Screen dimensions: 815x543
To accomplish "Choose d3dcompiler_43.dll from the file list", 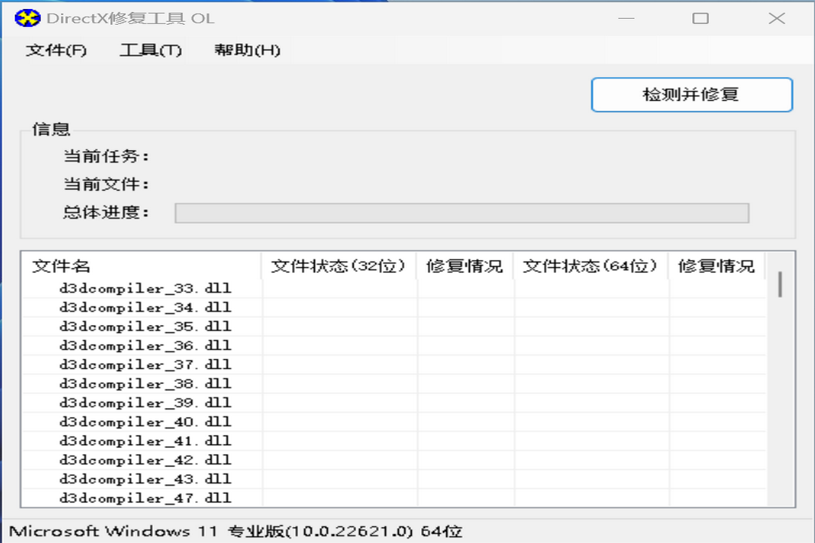I will coord(146,479).
